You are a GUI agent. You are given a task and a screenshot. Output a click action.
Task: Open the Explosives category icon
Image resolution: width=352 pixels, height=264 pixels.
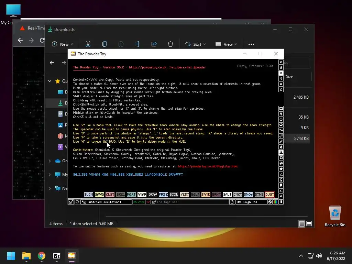(281, 136)
